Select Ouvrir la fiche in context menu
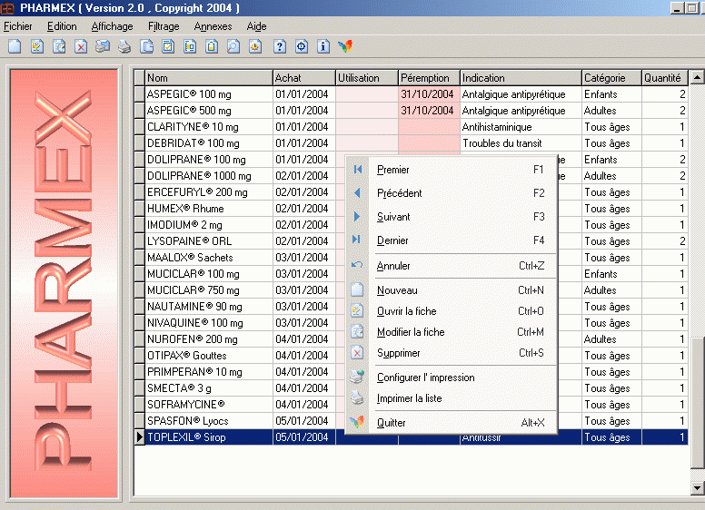The width and height of the screenshot is (705, 510). point(452,311)
